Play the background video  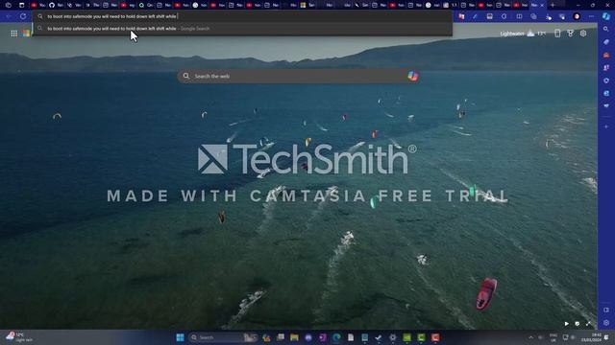click(566, 324)
